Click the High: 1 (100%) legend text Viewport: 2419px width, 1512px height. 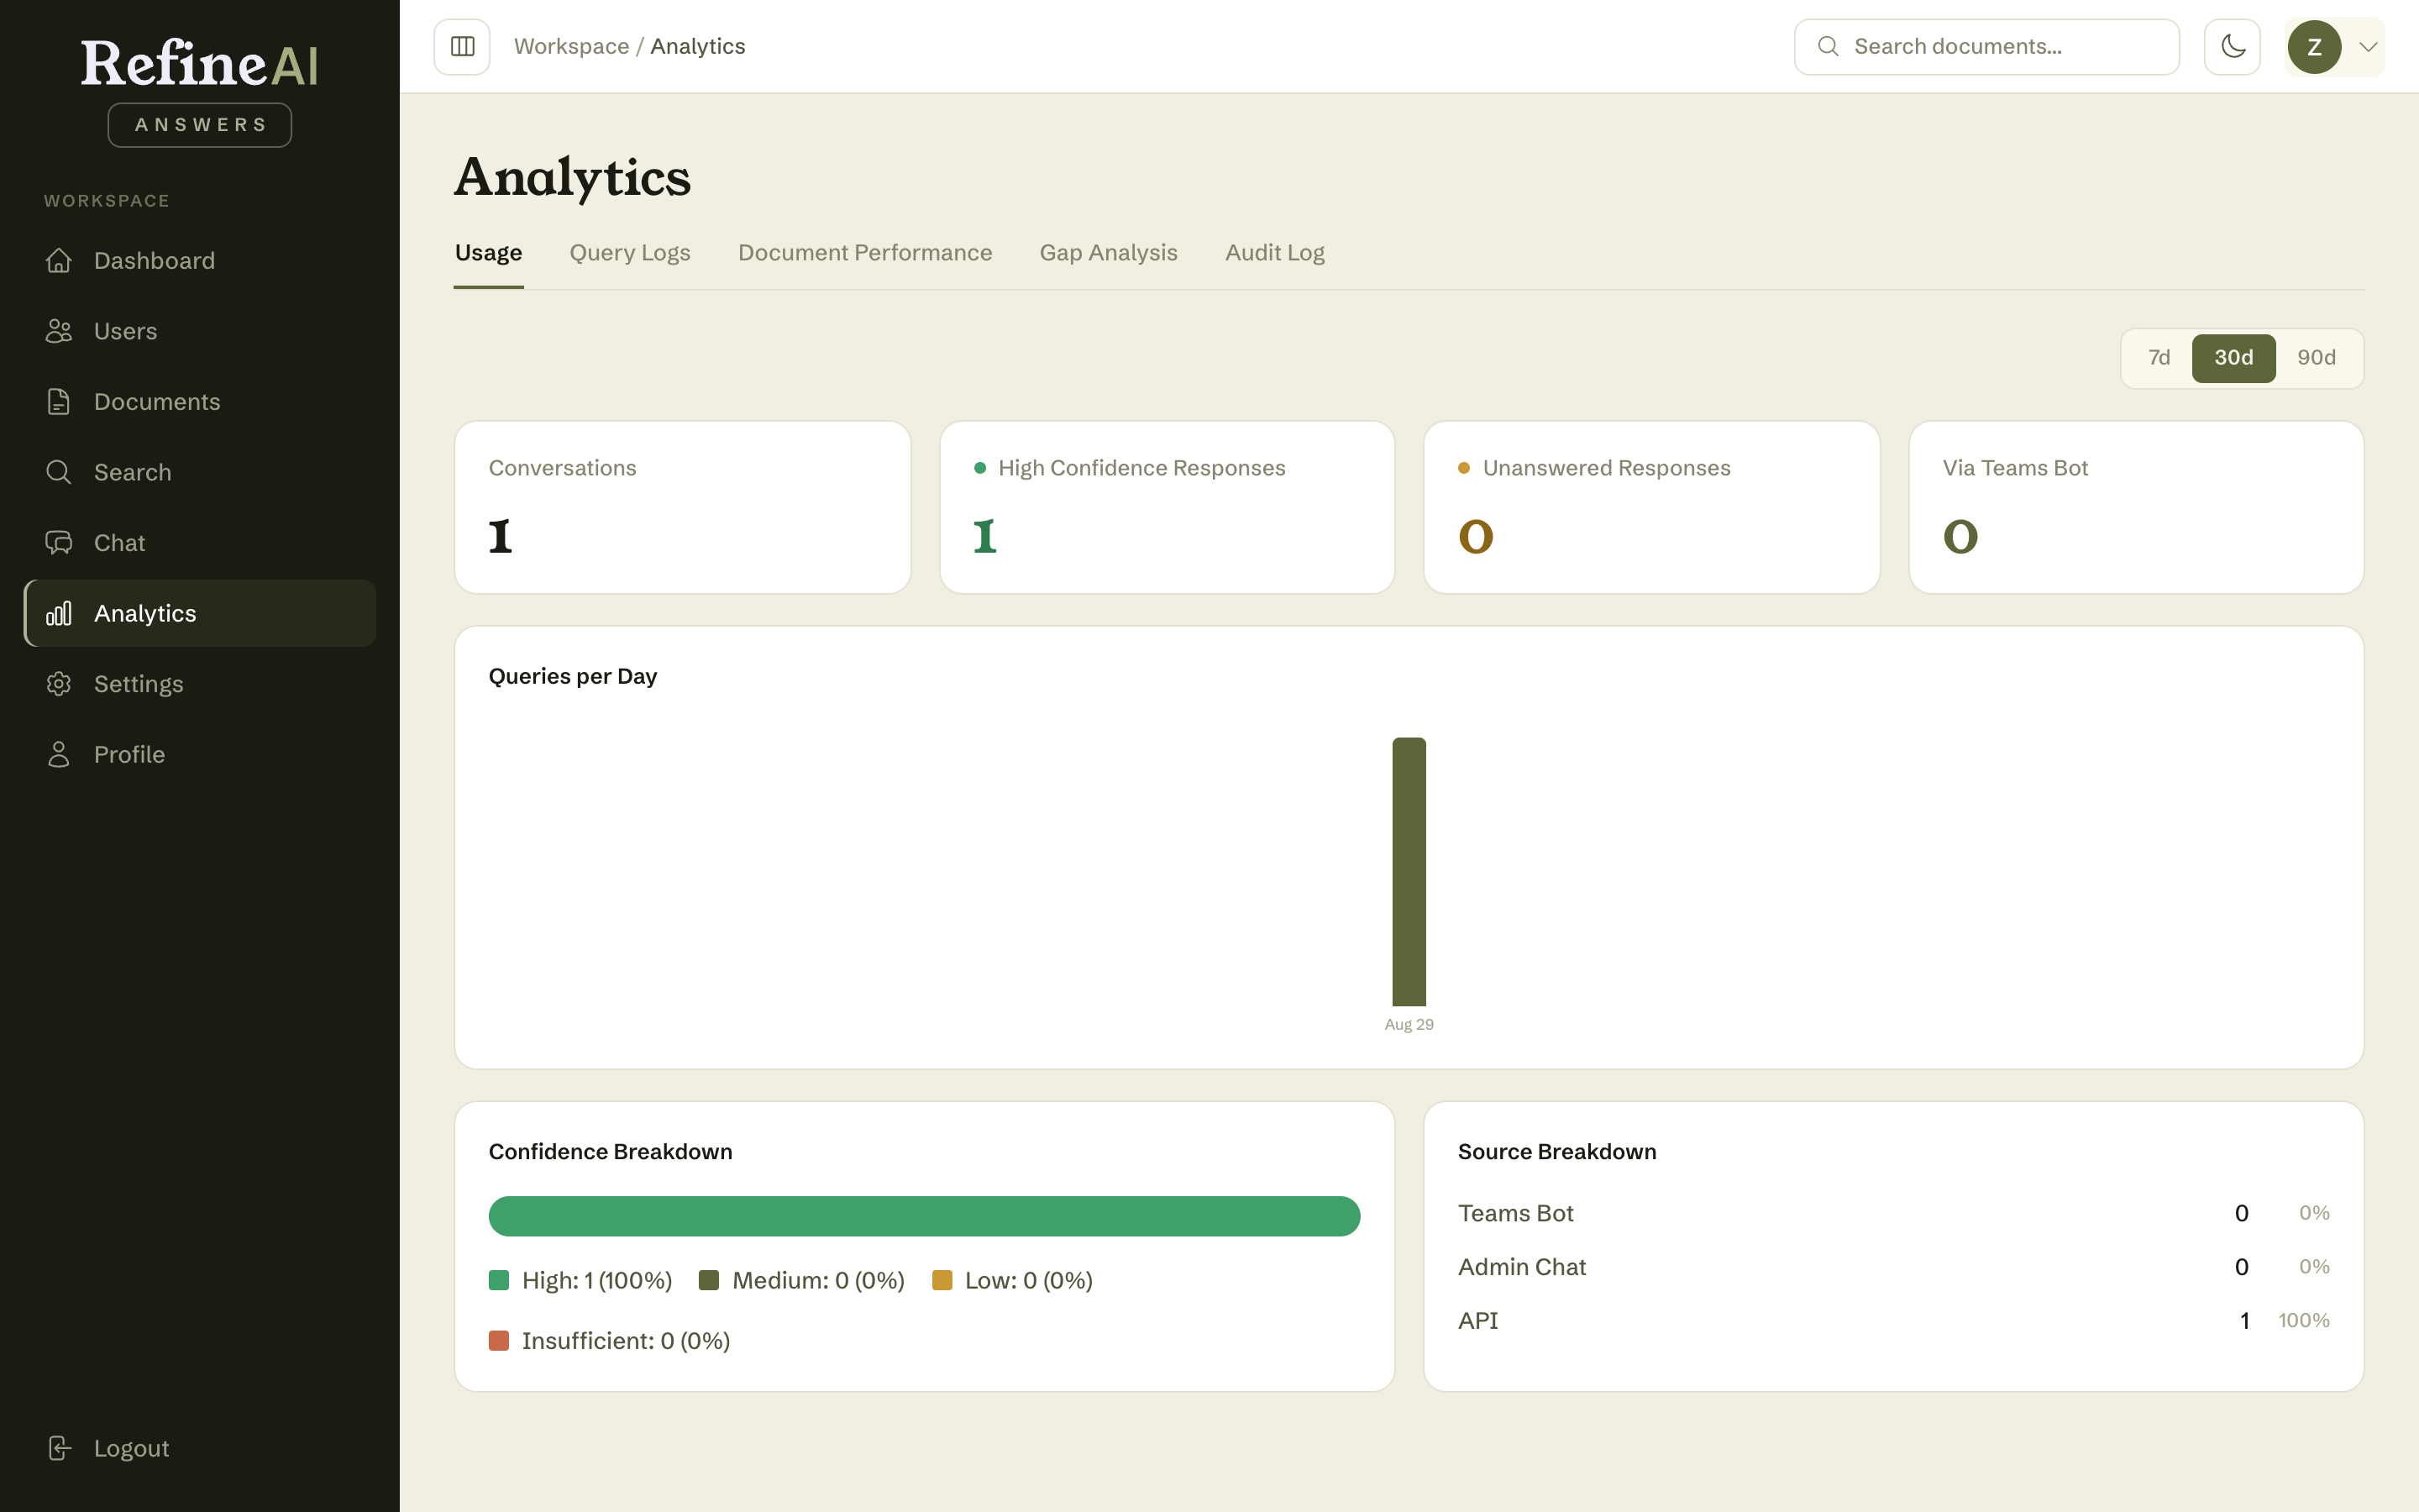[596, 1281]
